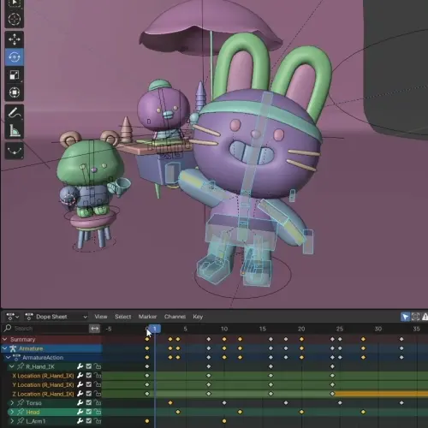Screen dimensions: 428x428
Task: Click frame 15 on the timeline ruler
Action: point(263,329)
